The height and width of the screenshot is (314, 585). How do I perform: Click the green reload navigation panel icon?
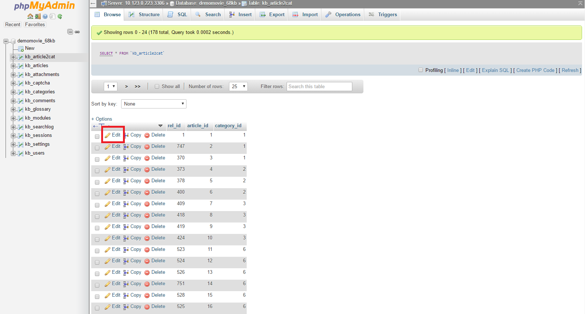[x=60, y=16]
